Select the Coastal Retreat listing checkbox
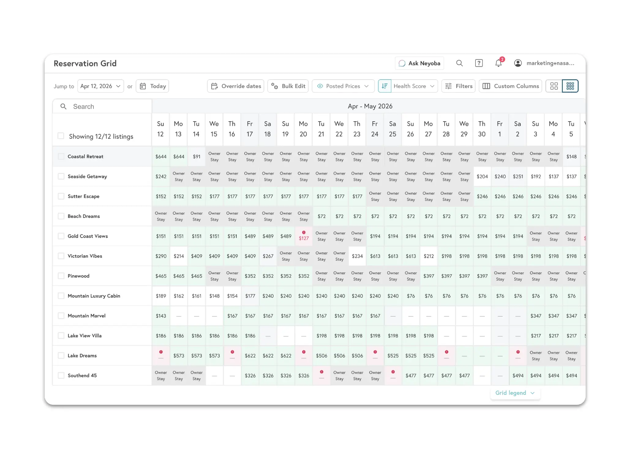635x455 pixels. 61,156
